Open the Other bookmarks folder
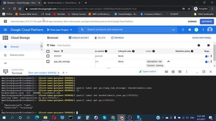Viewport: 216px width, 121px height. pos(204,14)
